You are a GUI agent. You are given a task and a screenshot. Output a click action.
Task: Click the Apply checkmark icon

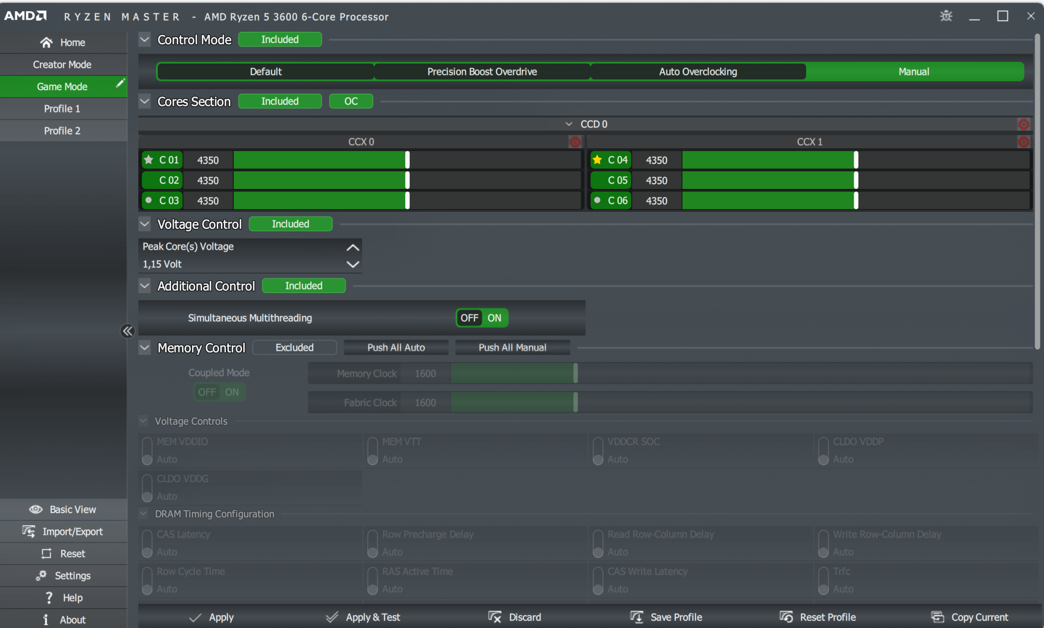click(195, 617)
